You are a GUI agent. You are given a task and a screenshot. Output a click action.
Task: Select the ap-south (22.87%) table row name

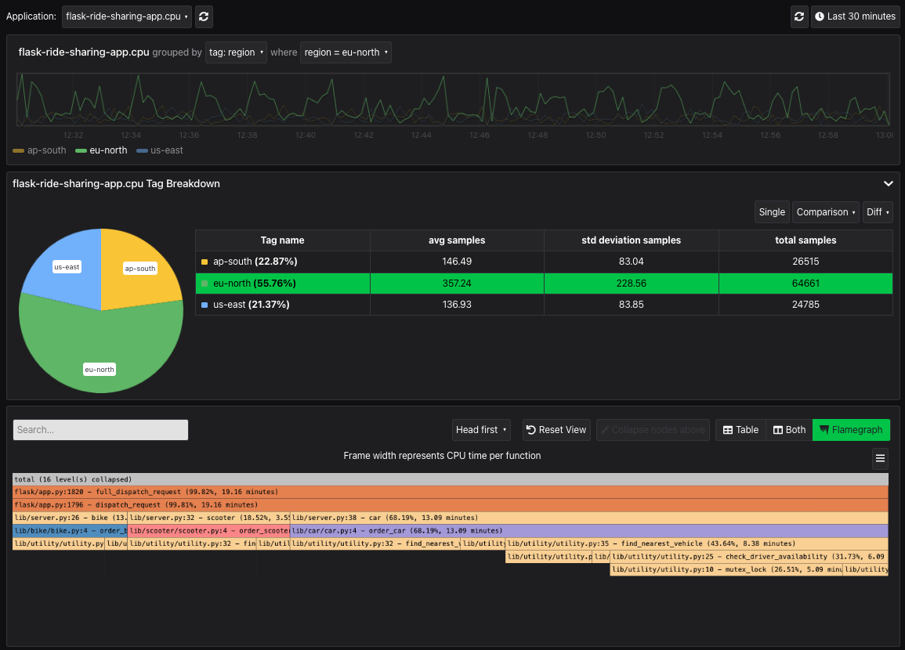coord(255,262)
